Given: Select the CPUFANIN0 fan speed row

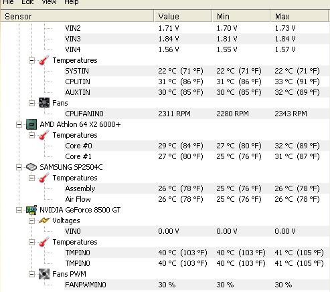Looking at the screenshot, I should [x=196, y=114].
